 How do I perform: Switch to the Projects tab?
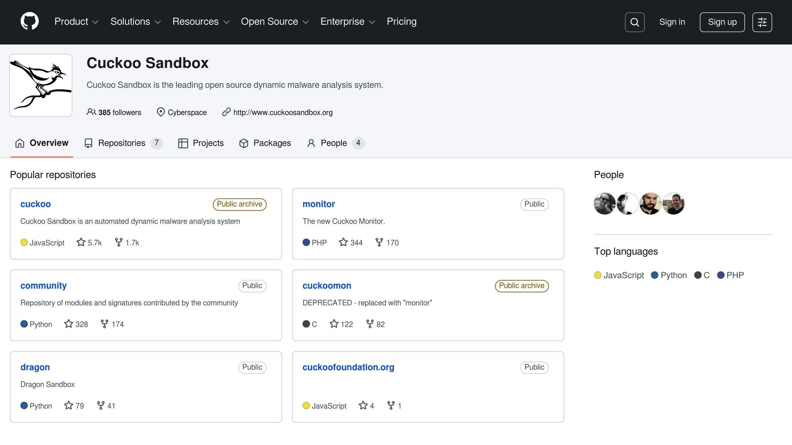(201, 143)
